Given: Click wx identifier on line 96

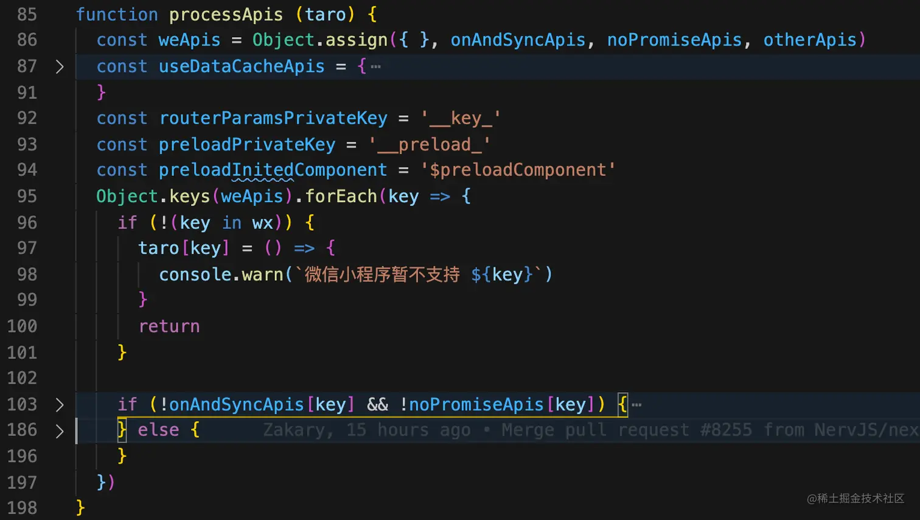Looking at the screenshot, I should (262, 223).
